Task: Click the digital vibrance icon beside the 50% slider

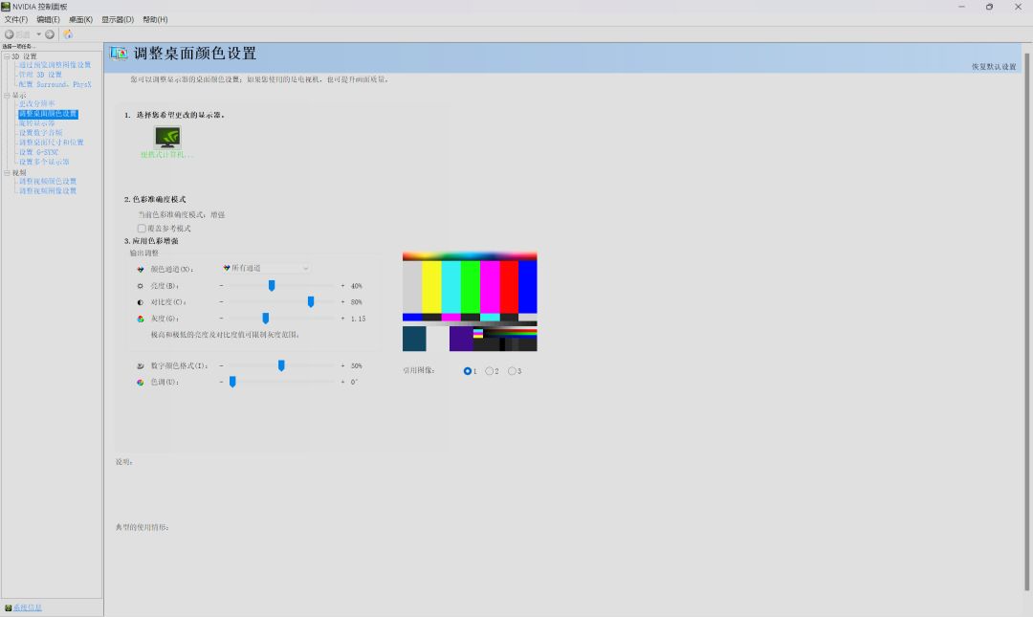Action: (141, 365)
